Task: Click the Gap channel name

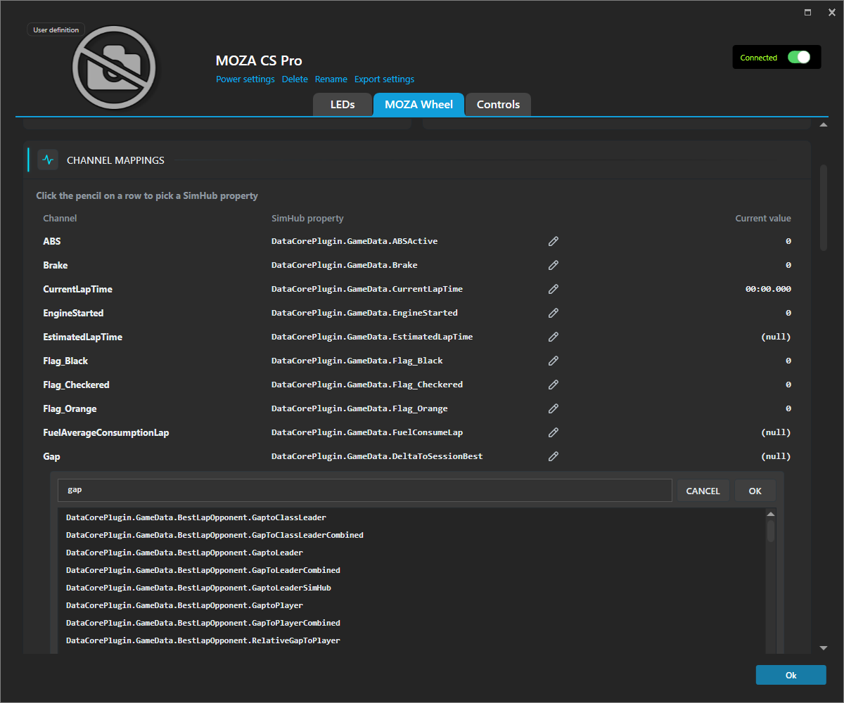Action: [51, 456]
